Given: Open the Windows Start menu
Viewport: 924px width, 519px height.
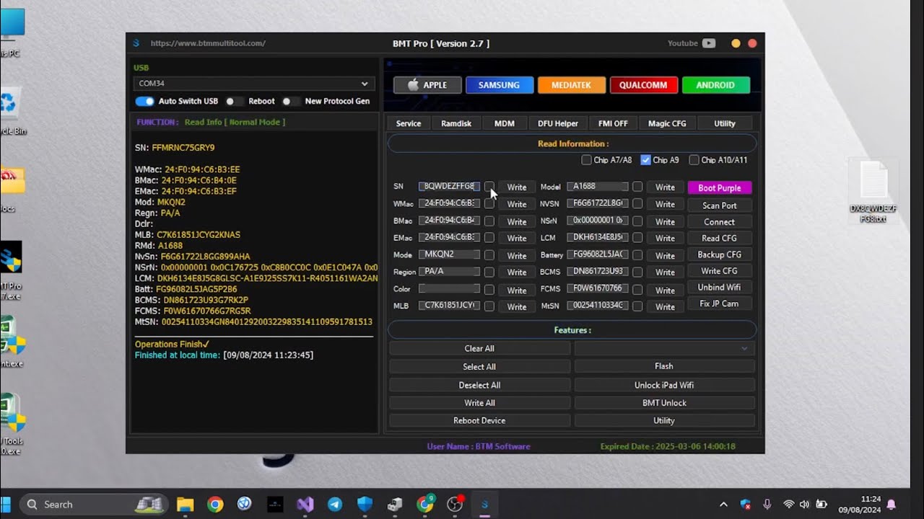Looking at the screenshot, I should click(6, 504).
